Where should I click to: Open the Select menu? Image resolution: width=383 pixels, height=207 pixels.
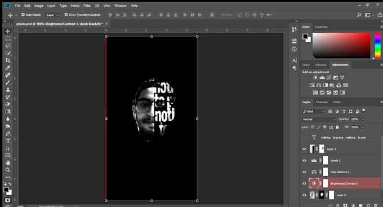click(75, 6)
